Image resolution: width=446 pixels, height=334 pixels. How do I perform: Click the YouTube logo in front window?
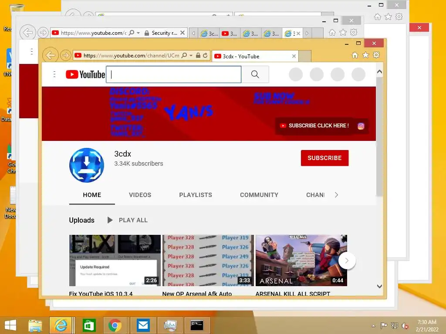[x=85, y=74]
